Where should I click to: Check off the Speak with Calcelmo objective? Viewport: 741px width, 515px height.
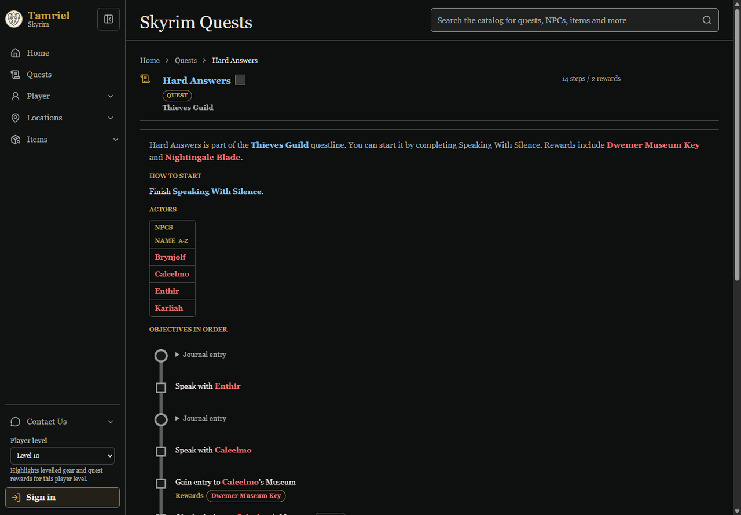click(162, 451)
